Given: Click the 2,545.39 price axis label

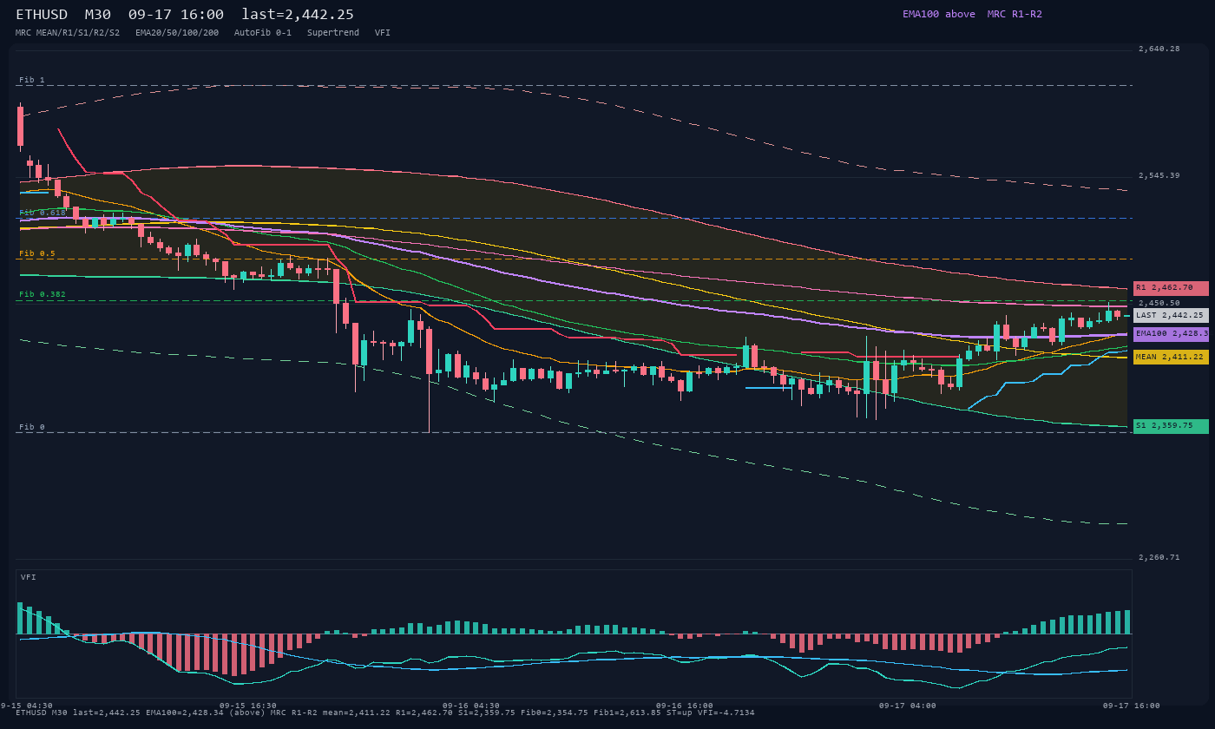Looking at the screenshot, I should tap(1159, 176).
